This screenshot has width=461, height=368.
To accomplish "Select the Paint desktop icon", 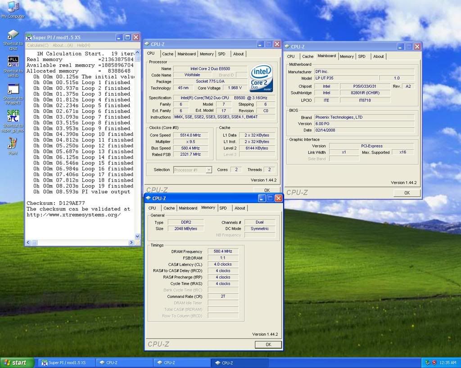I will click(x=13, y=146).
